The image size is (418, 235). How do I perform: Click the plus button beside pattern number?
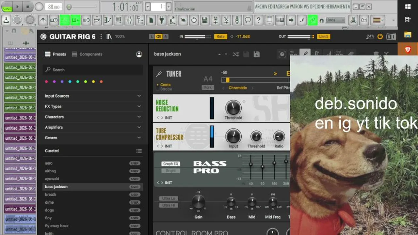pos(169,7)
